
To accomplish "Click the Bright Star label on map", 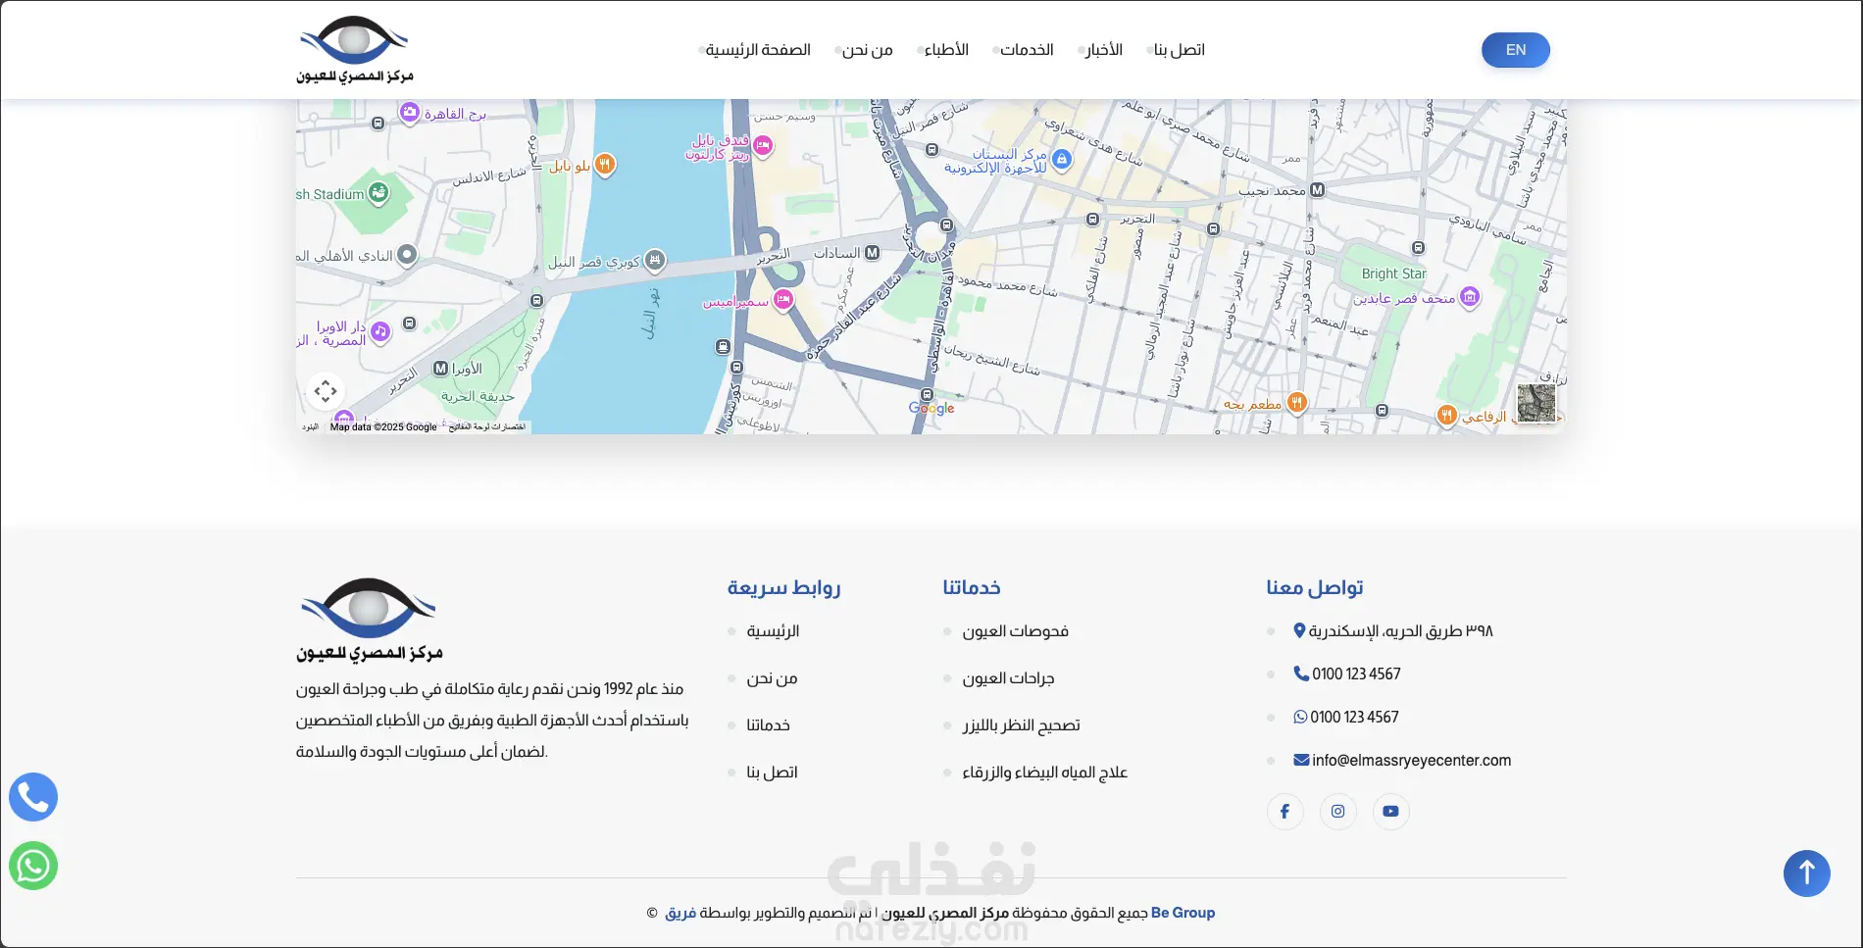I will tap(1393, 274).
